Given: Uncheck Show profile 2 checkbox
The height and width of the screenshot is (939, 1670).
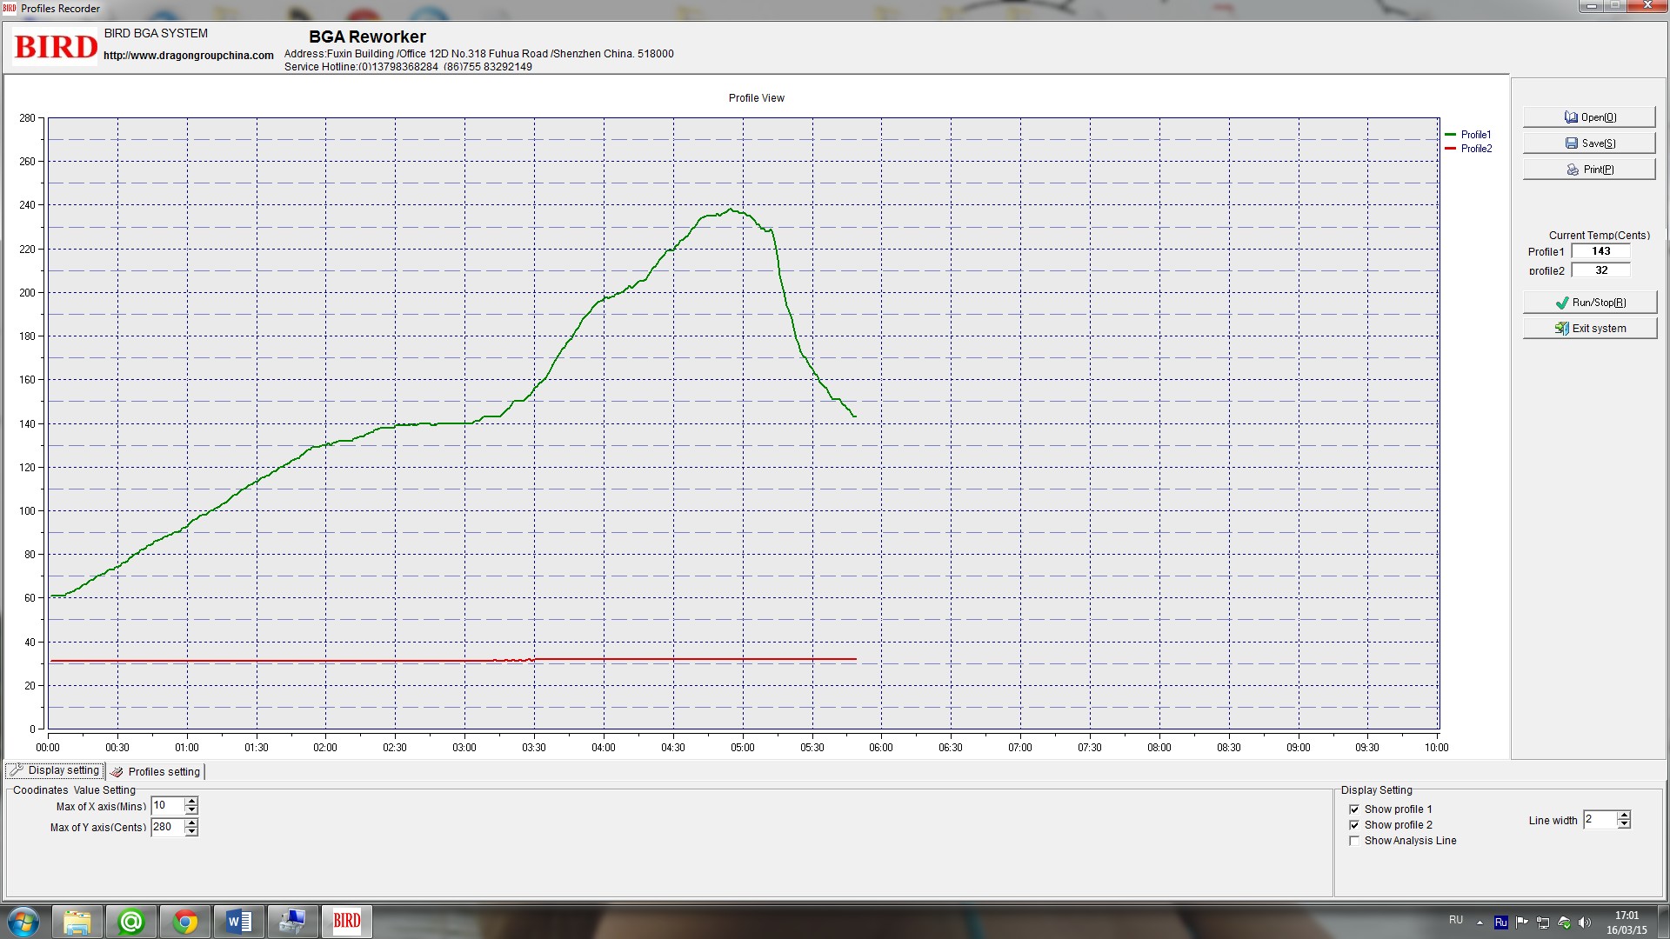Looking at the screenshot, I should coord(1354,825).
